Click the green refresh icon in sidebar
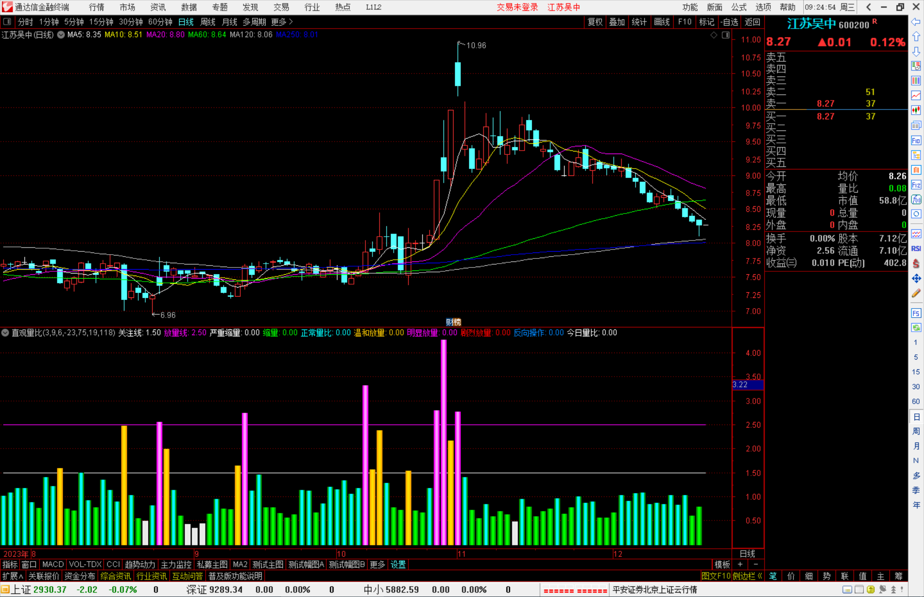924x597 pixels. point(916,328)
